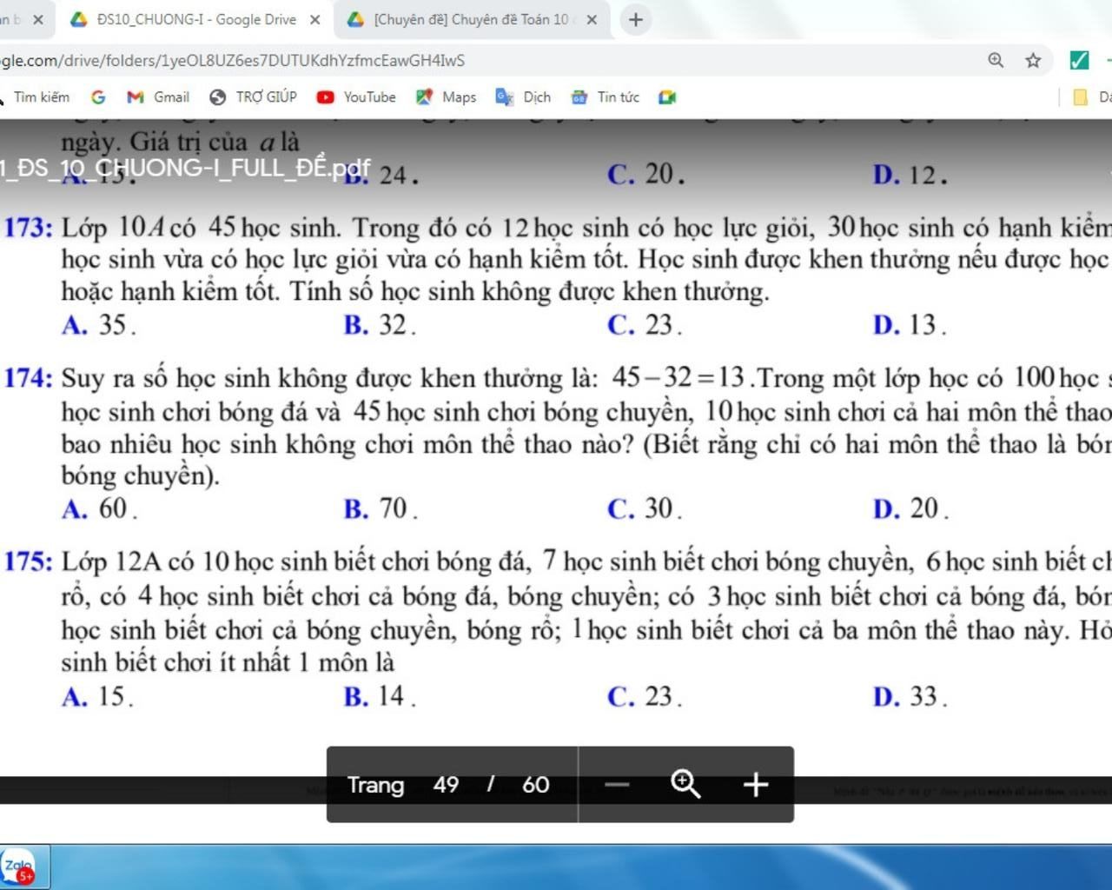The height and width of the screenshot is (890, 1112).
Task: Open the YouTube bookmark
Action: (x=356, y=96)
